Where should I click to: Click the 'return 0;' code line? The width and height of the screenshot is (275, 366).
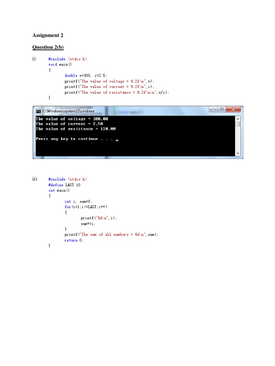pyautogui.click(x=74, y=241)
